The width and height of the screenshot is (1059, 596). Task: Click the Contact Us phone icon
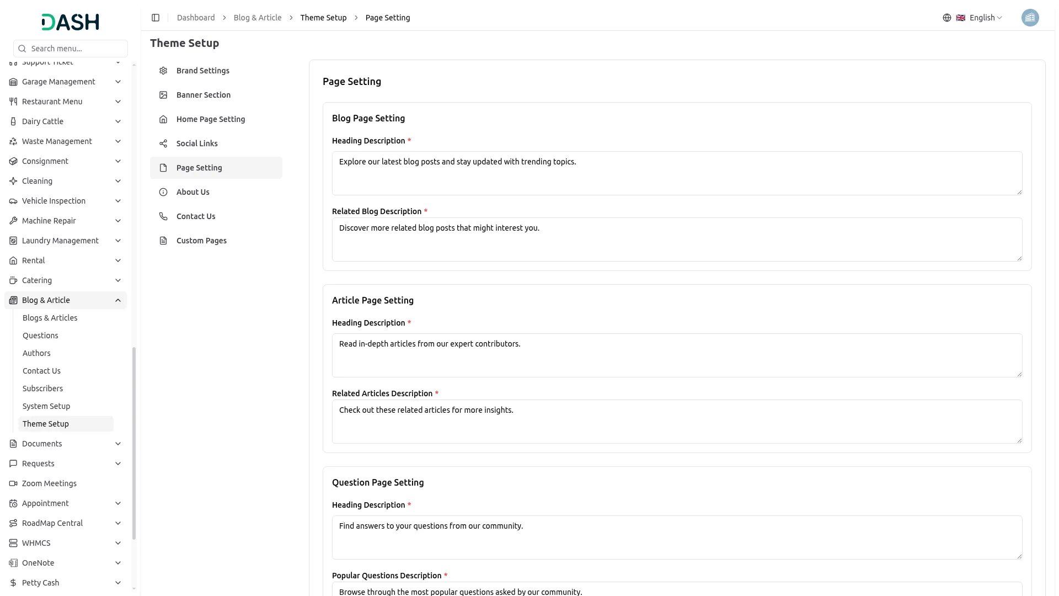tap(163, 216)
